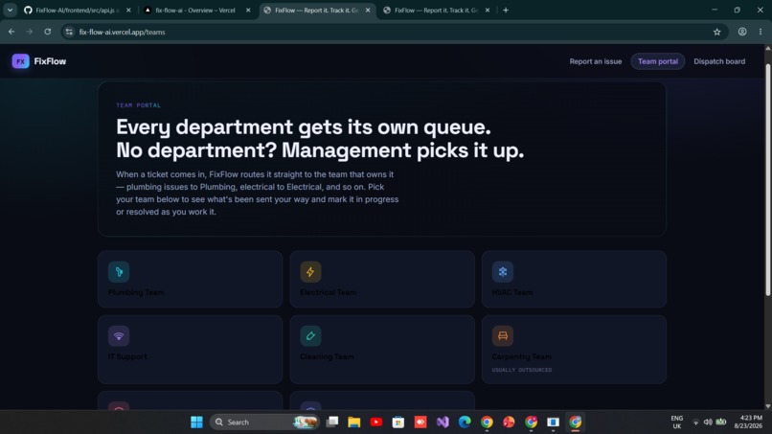
Task: Open the tab search dropdown arrow
Action: [x=10, y=10]
